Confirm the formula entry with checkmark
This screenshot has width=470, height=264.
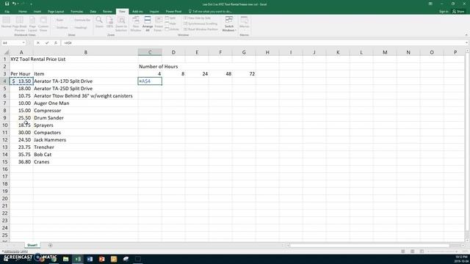[47, 43]
